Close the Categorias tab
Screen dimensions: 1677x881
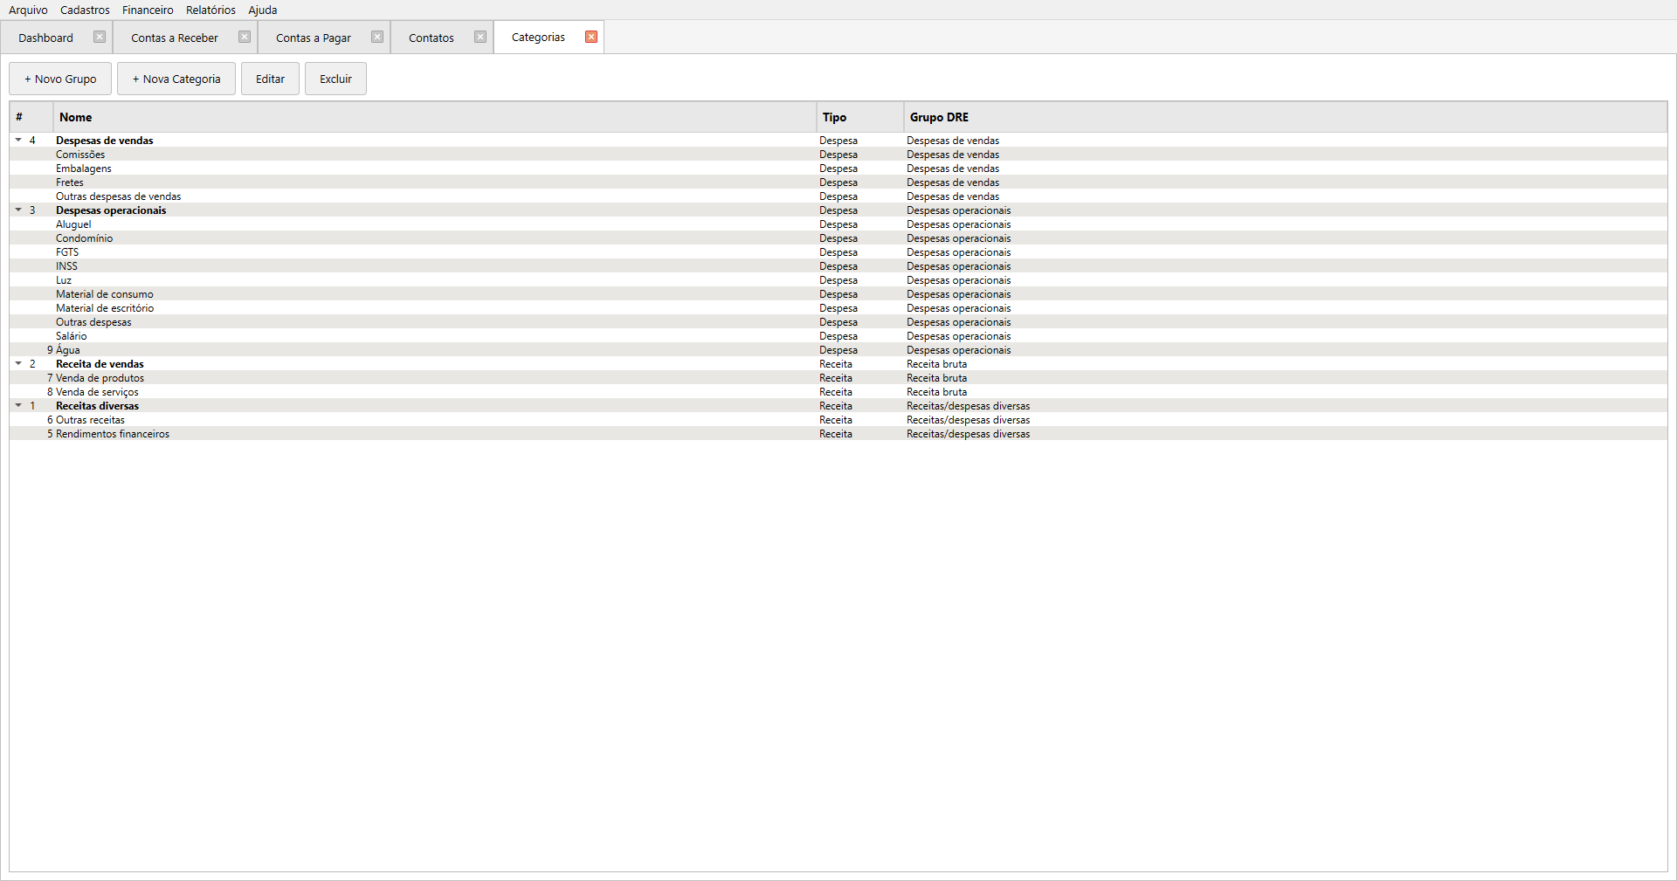[x=591, y=38]
